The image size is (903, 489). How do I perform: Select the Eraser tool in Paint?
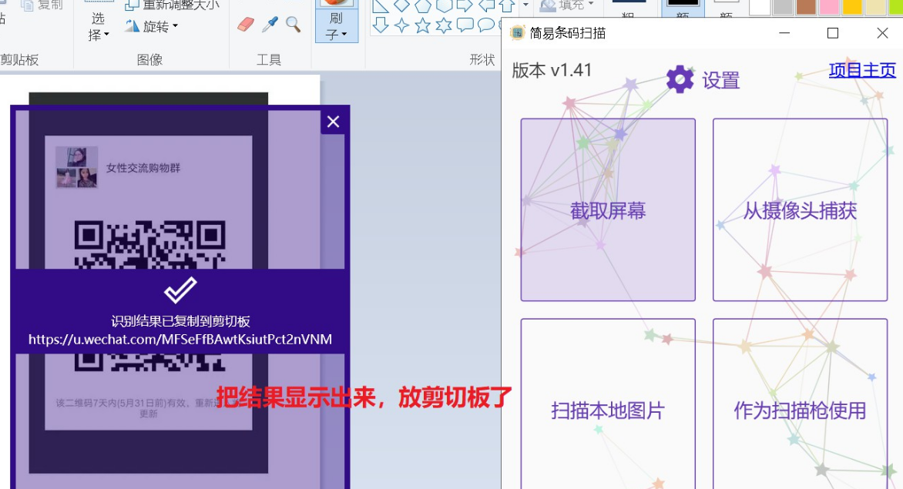point(245,24)
